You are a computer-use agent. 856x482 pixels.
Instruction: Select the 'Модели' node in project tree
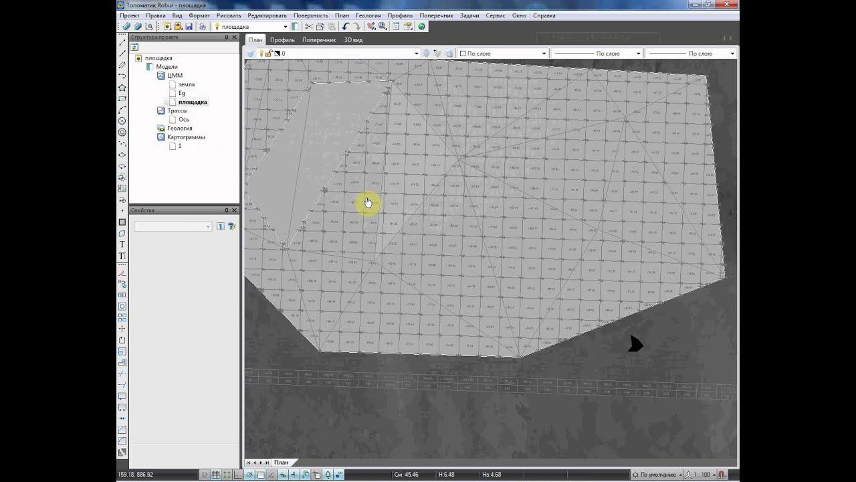tap(167, 67)
